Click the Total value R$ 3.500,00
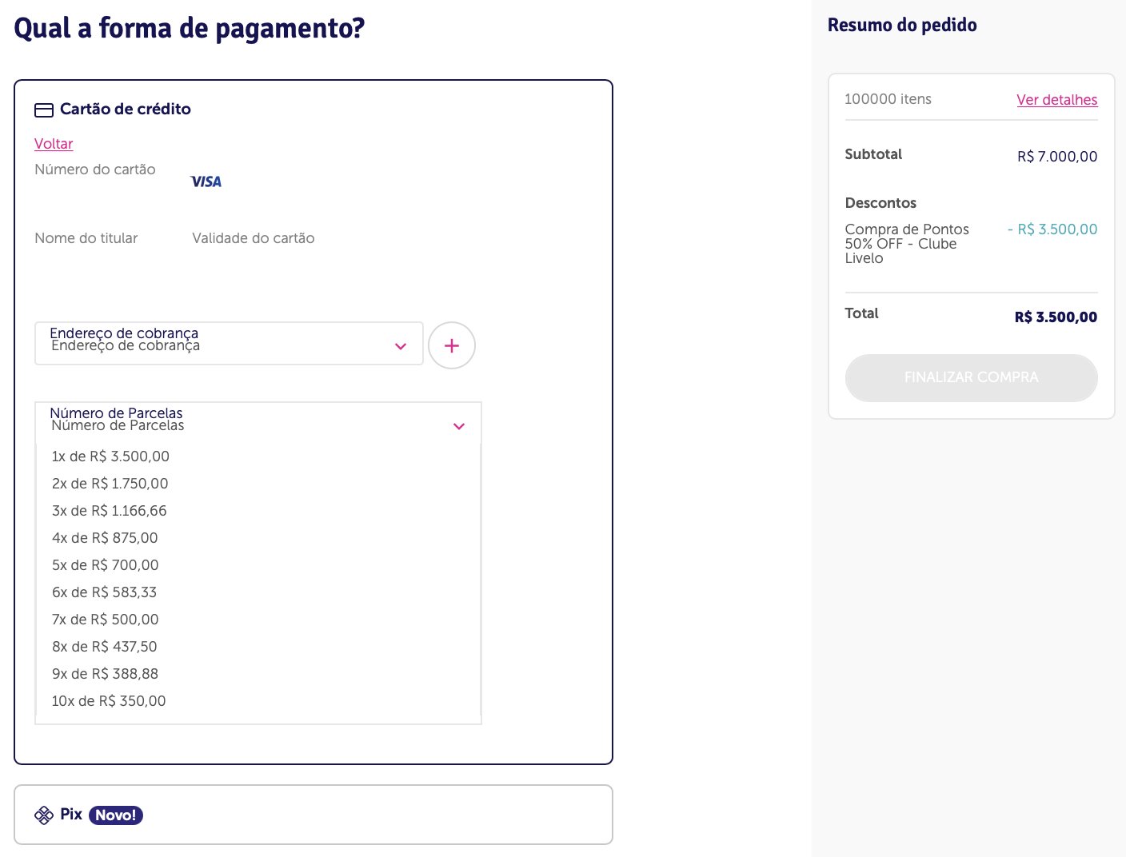 pyautogui.click(x=1056, y=317)
